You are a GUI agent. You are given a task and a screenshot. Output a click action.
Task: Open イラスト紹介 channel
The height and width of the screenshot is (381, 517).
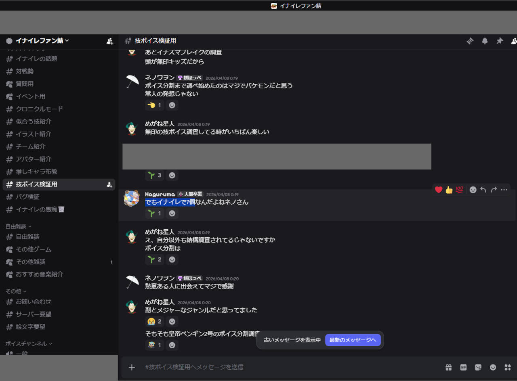point(59,134)
